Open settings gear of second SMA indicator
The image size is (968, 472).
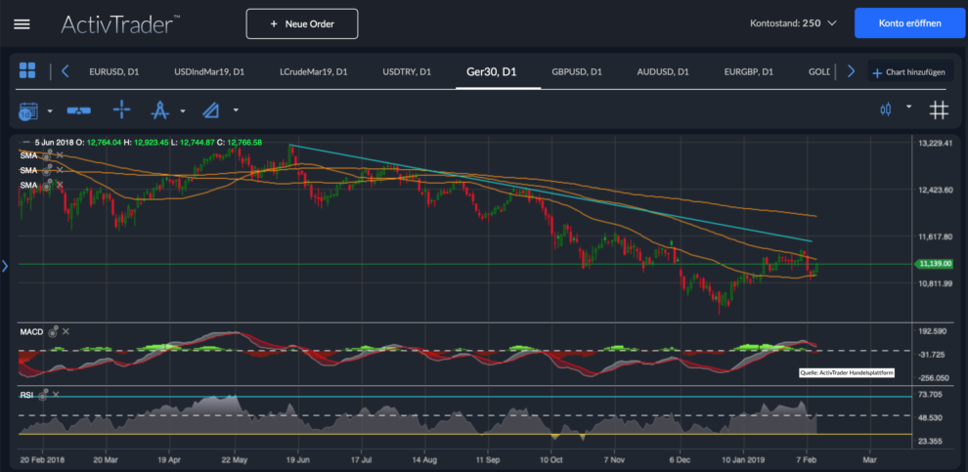(47, 170)
